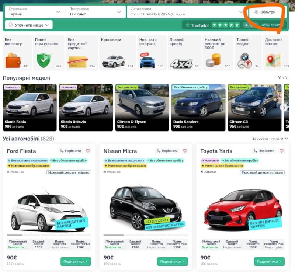The width and height of the screenshot is (295, 272).
Task: Open the Nissan Micra title
Action: point(120,151)
